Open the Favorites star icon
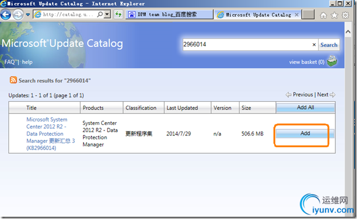357x219 pixels. pyautogui.click(x=334, y=15)
